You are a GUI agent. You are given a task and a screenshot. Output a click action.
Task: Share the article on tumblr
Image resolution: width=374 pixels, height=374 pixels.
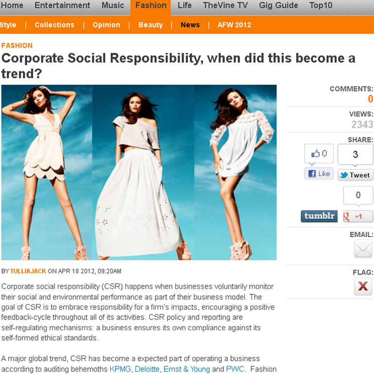[x=319, y=216]
